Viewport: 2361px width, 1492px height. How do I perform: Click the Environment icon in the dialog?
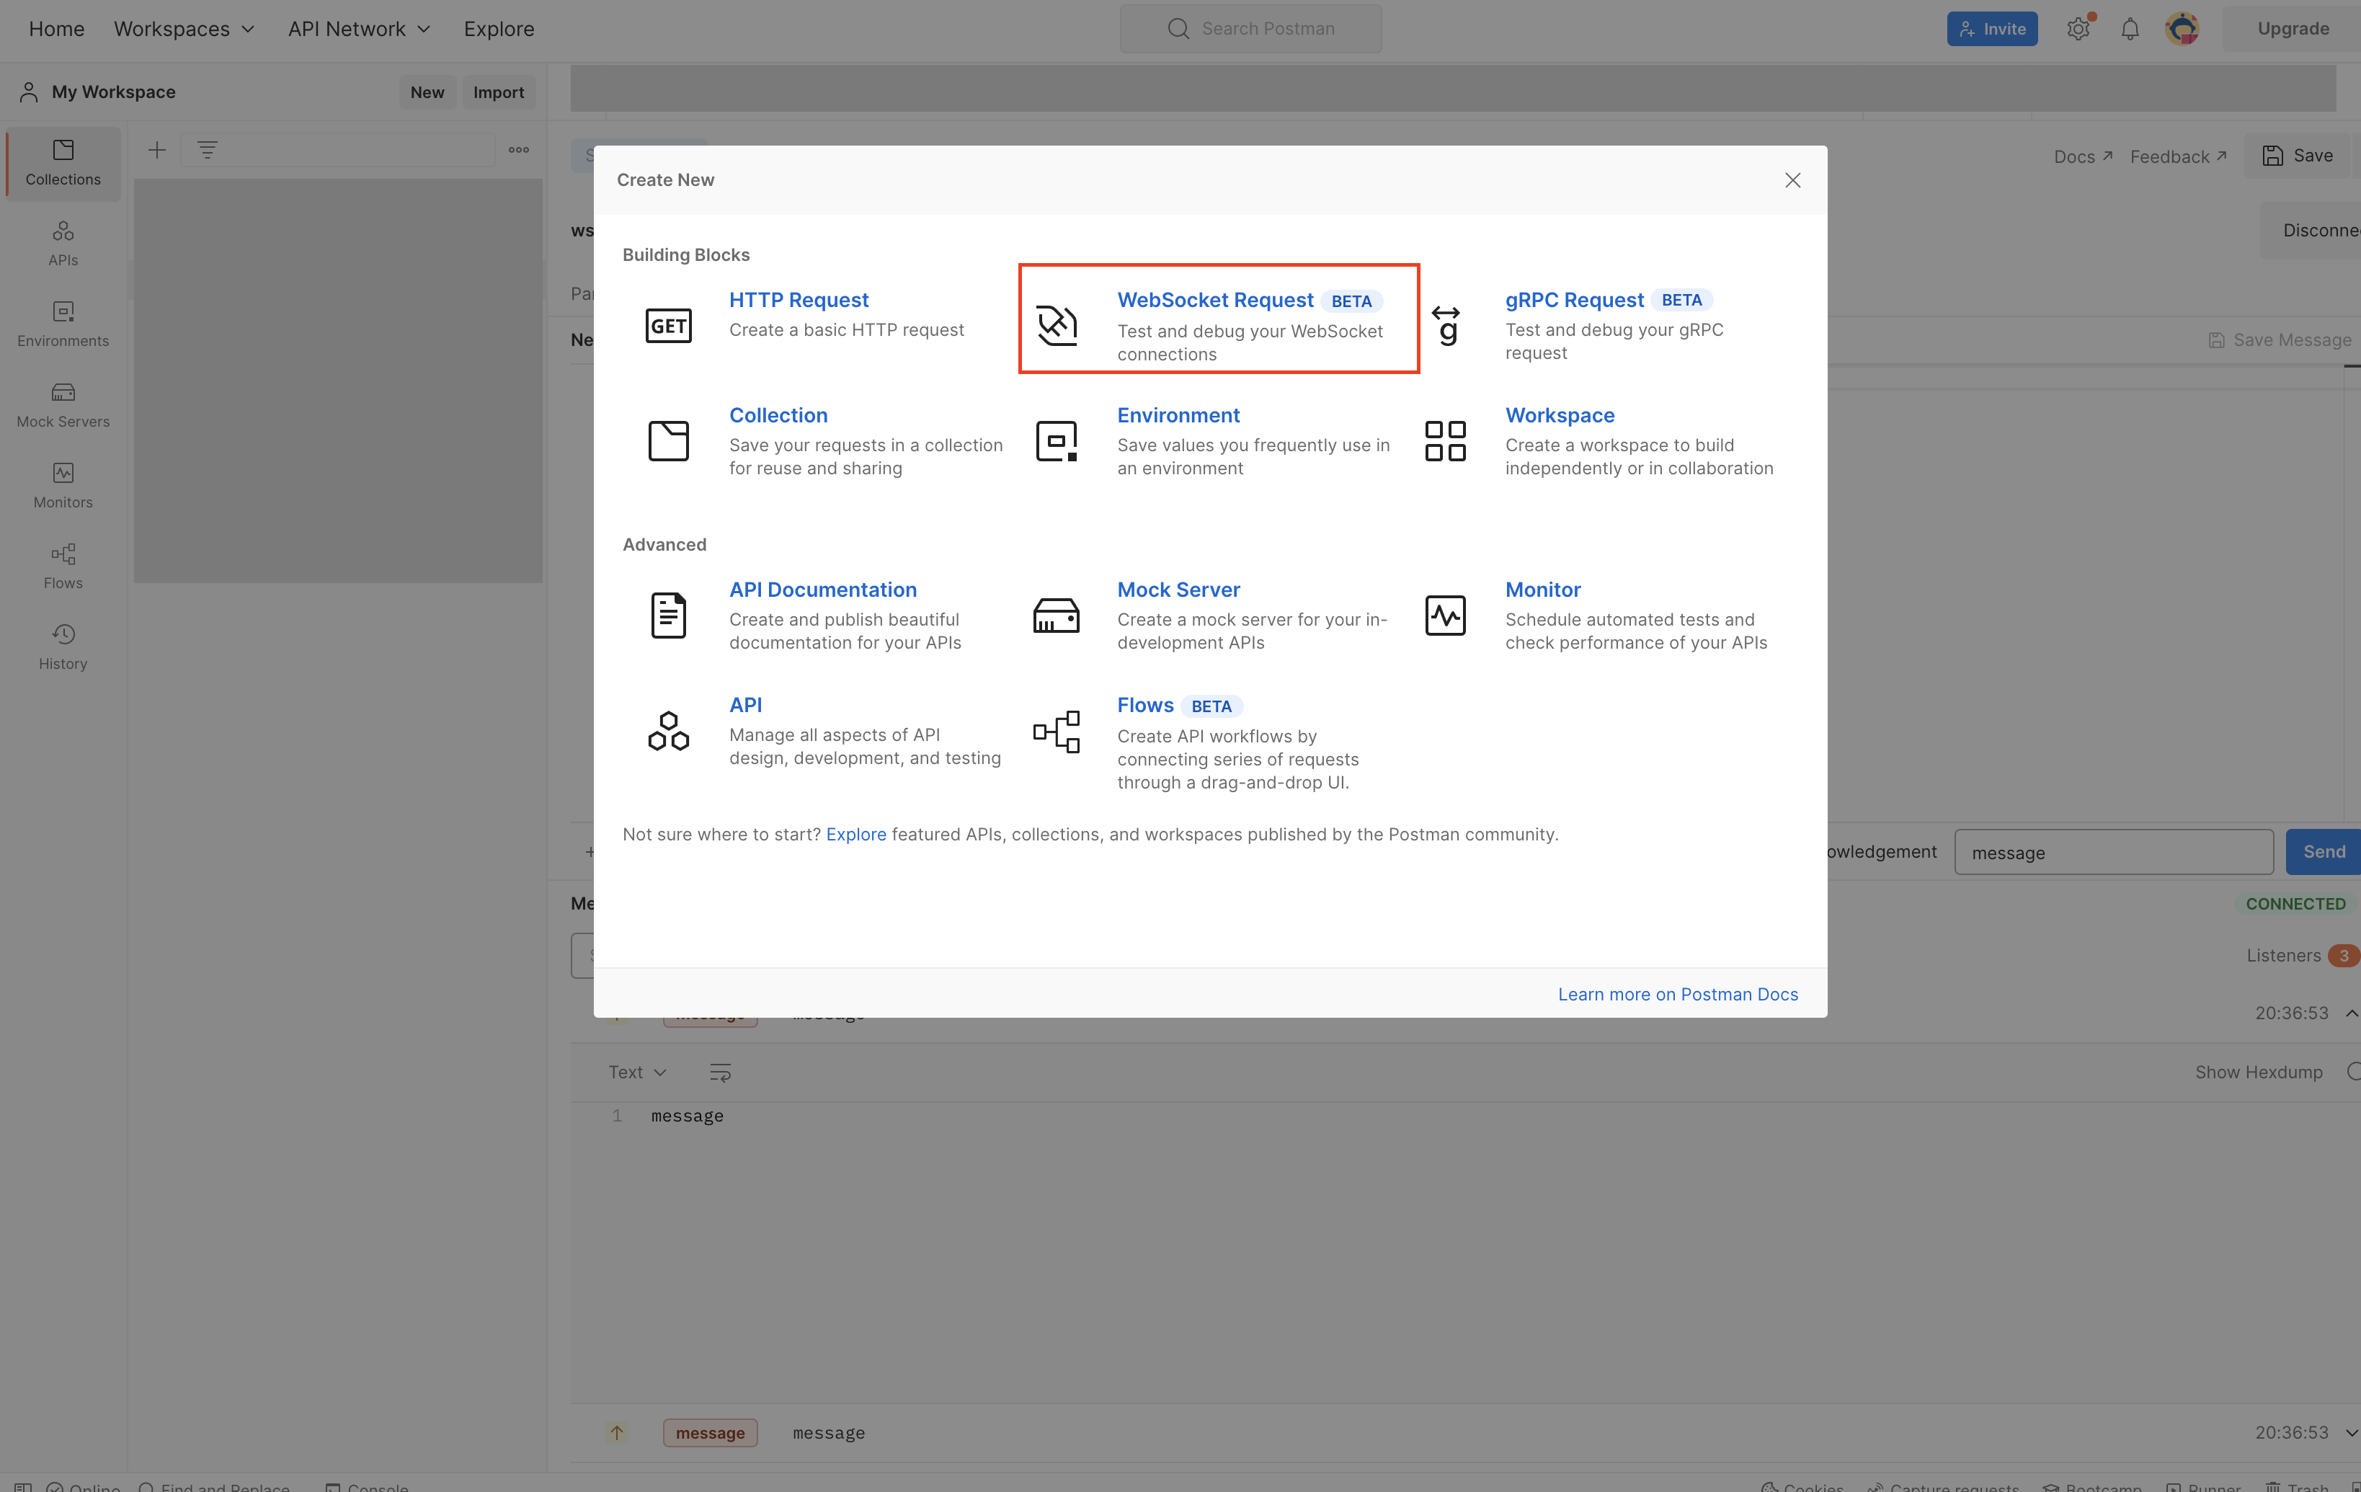(1056, 440)
